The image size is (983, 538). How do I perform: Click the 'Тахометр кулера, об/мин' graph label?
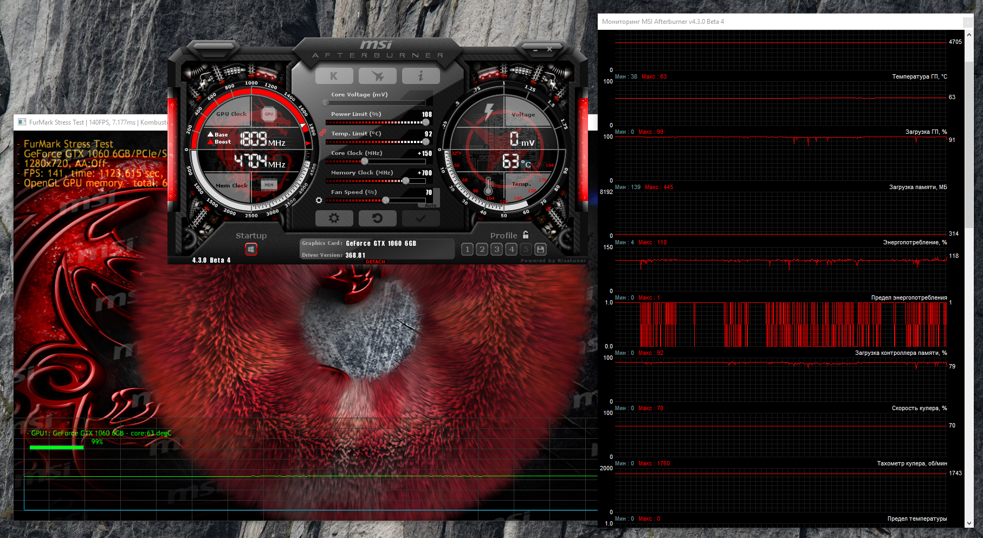click(912, 463)
